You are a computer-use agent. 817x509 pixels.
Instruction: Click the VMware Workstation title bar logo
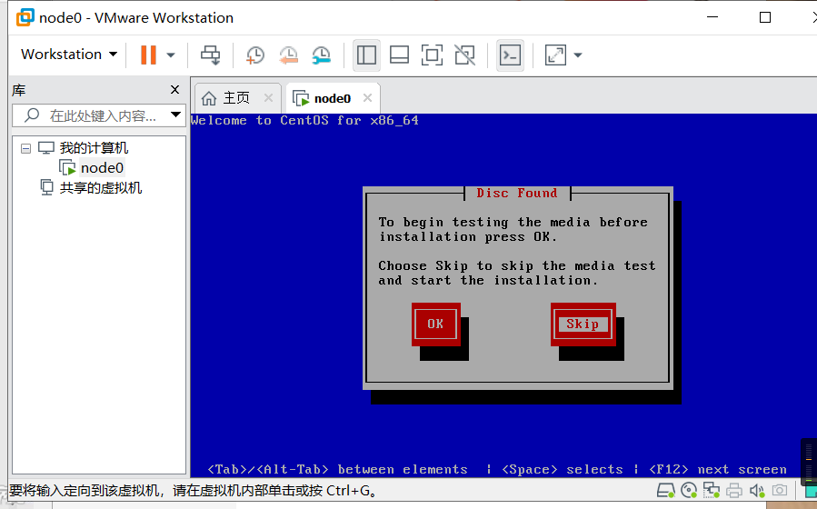(x=25, y=17)
